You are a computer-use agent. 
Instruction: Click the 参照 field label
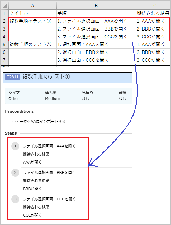122,93
